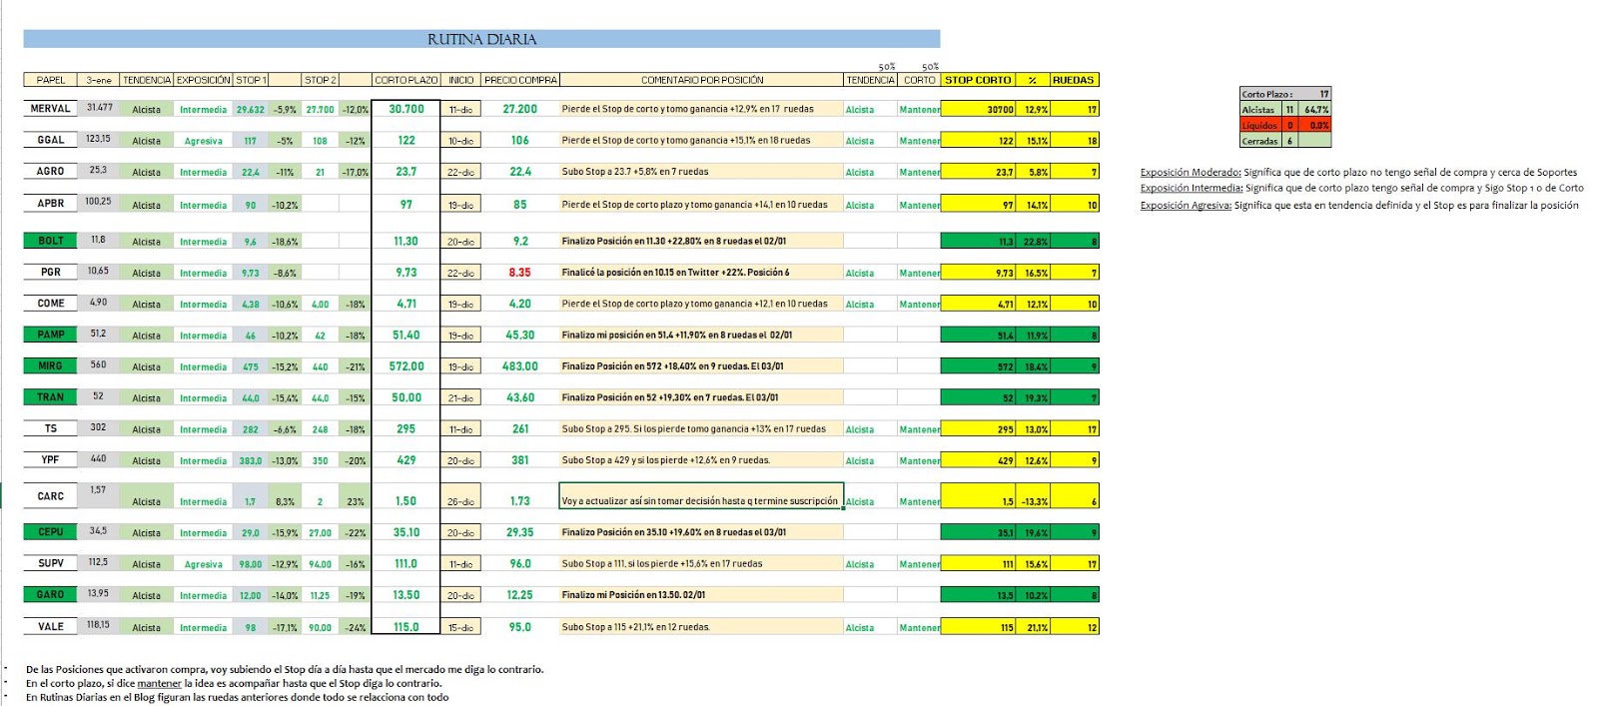The height and width of the screenshot is (706, 1598).
Task: Click the Agresiva exposure cell in GGAL row
Action: coord(204,141)
